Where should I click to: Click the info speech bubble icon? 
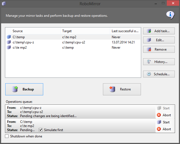click(x=170, y=15)
